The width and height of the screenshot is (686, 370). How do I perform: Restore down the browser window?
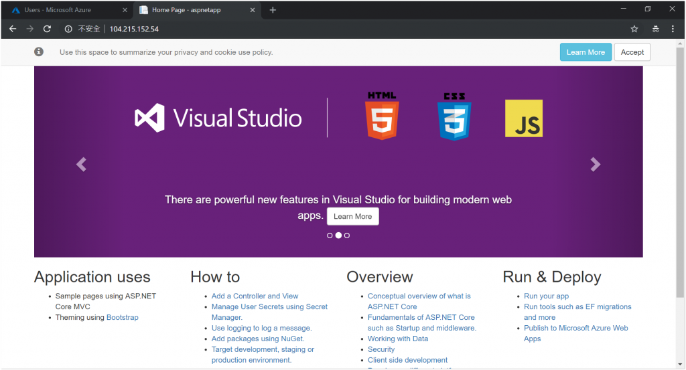[x=648, y=9]
